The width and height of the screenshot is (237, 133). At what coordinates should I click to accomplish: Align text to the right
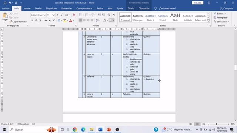click(88, 20)
